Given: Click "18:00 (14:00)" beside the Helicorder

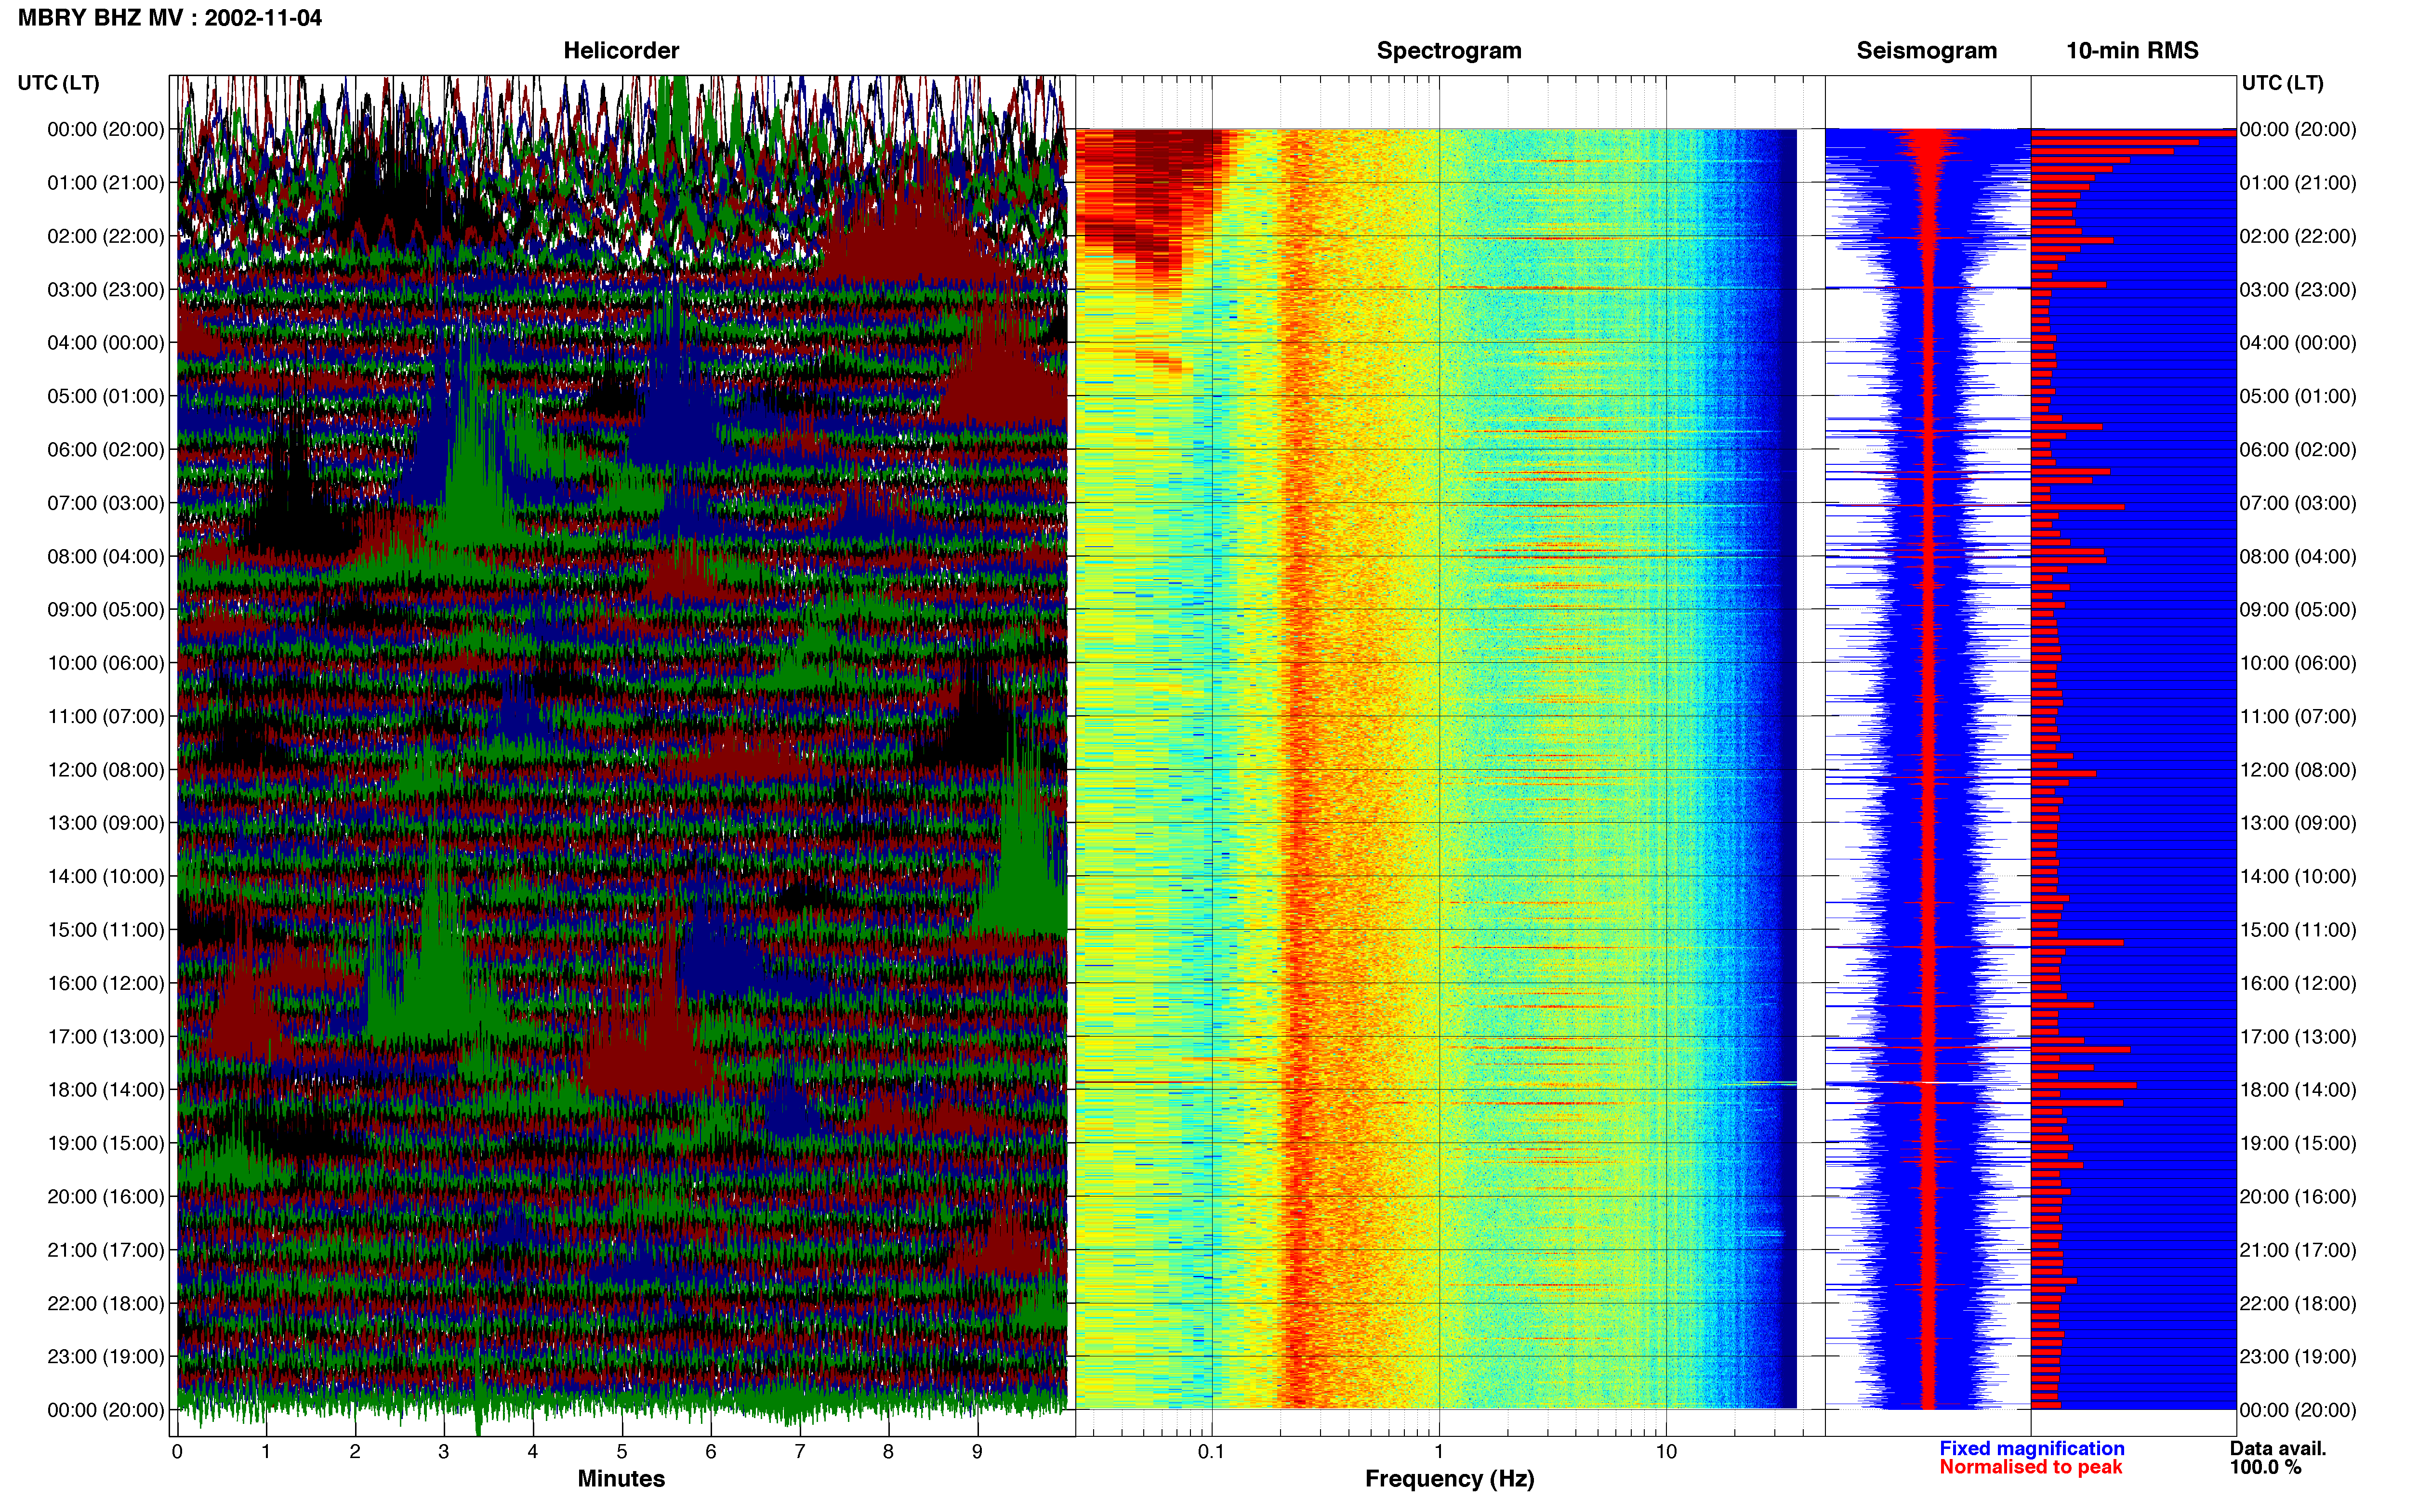Looking at the screenshot, I should [106, 1090].
